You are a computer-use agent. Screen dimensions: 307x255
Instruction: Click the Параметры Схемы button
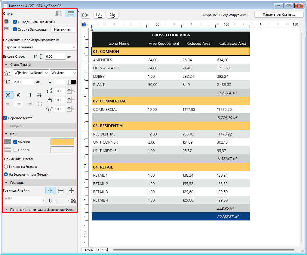[278, 14]
